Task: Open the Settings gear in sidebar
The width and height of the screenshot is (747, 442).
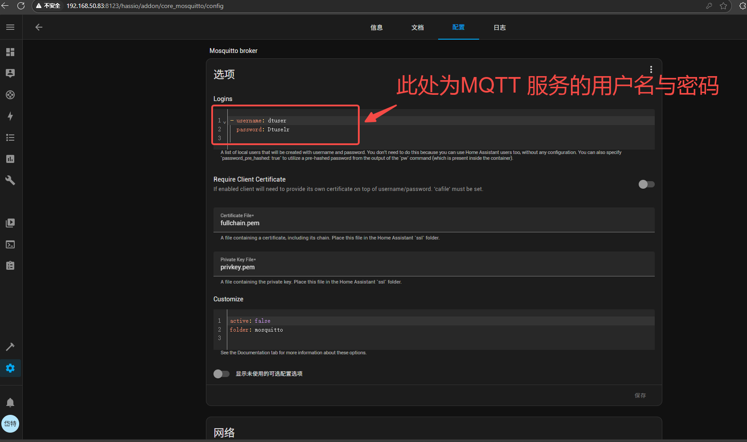Action: click(10, 368)
